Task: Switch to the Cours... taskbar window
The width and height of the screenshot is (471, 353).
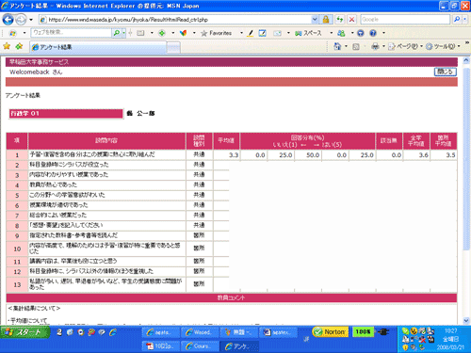Action: (201, 346)
